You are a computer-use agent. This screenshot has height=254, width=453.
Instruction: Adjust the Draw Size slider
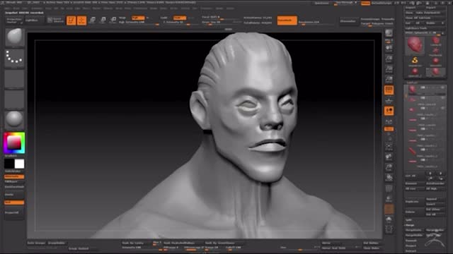pyautogui.click(x=221, y=22)
